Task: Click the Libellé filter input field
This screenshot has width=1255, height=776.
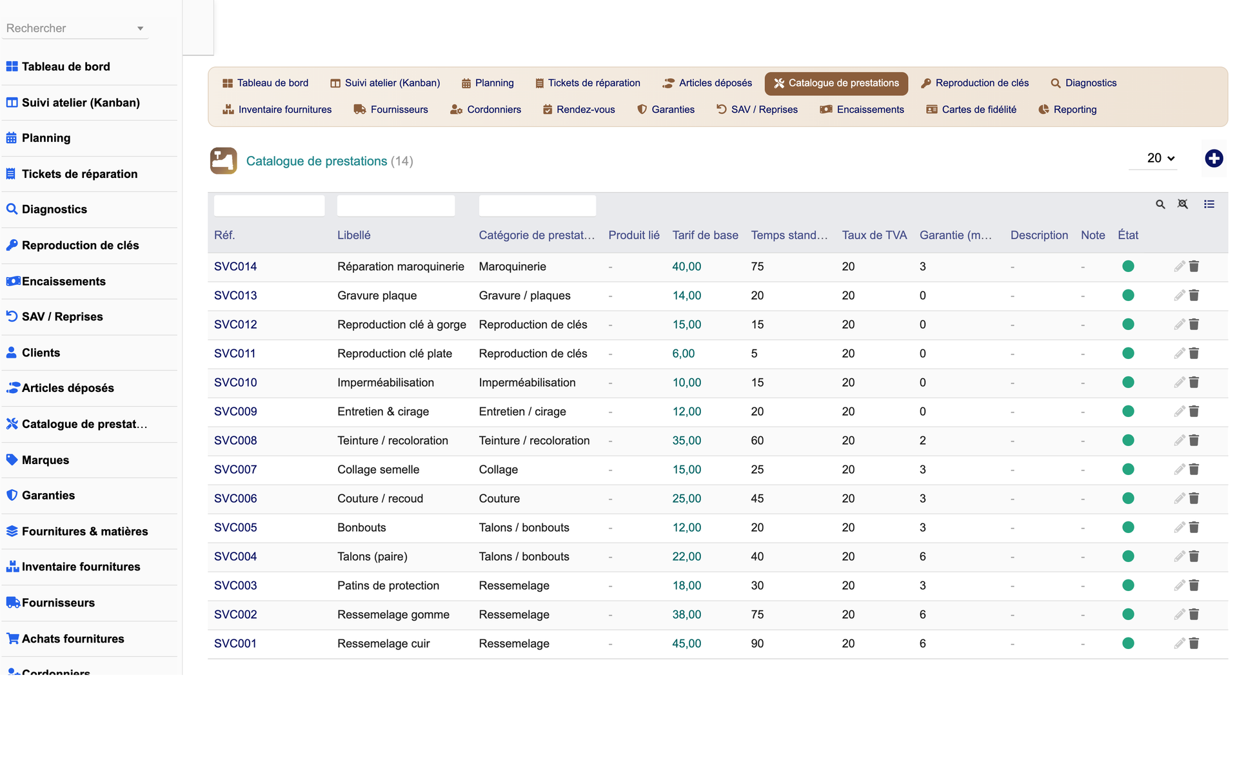Action: pos(396,206)
